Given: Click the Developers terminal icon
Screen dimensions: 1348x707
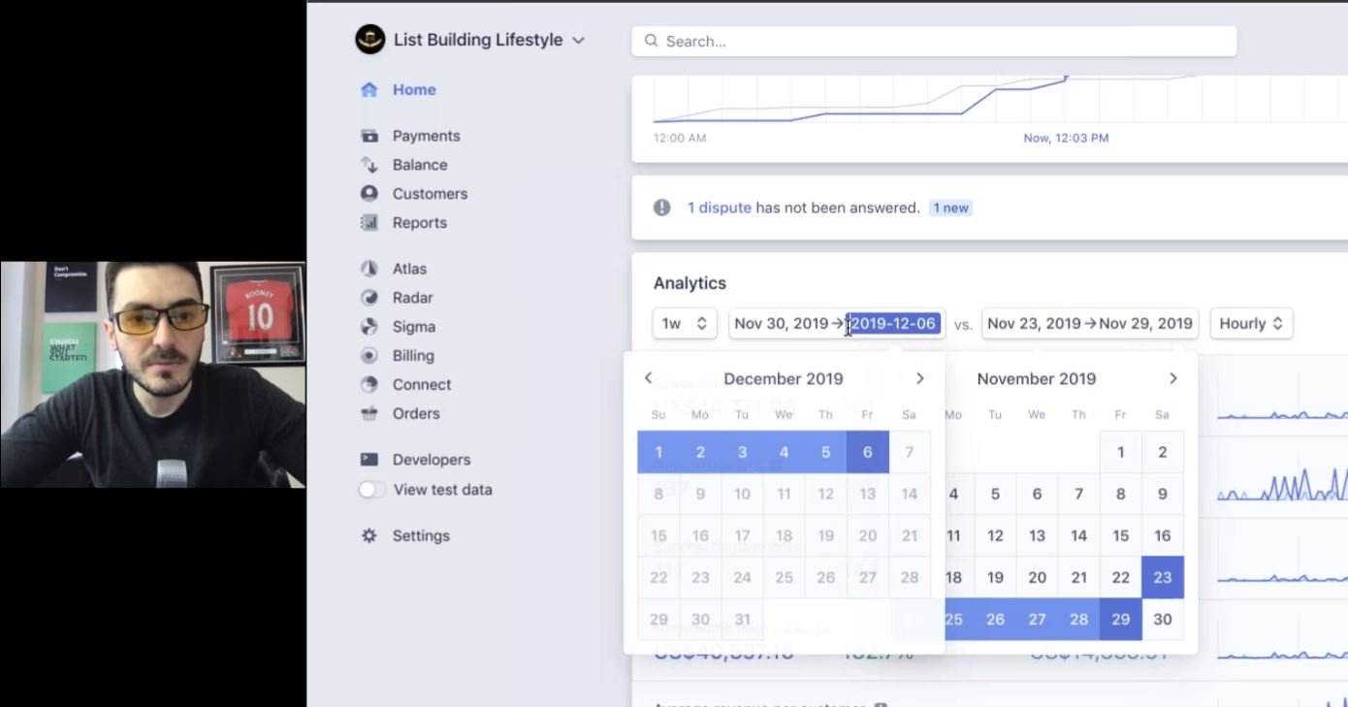Looking at the screenshot, I should (x=369, y=460).
